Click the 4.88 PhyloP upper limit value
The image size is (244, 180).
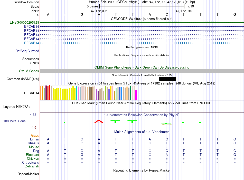point(33,115)
